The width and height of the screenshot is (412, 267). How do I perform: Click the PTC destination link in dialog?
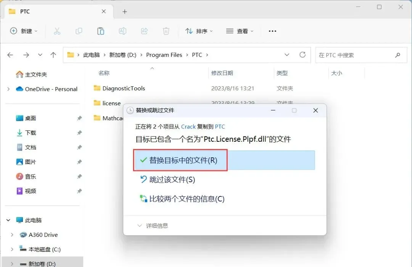tap(220, 127)
